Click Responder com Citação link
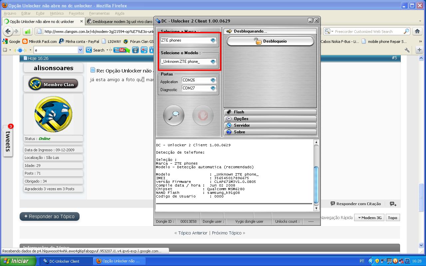Image resolution: width=426 pixels, height=266 pixels. pyautogui.click(x=355, y=204)
